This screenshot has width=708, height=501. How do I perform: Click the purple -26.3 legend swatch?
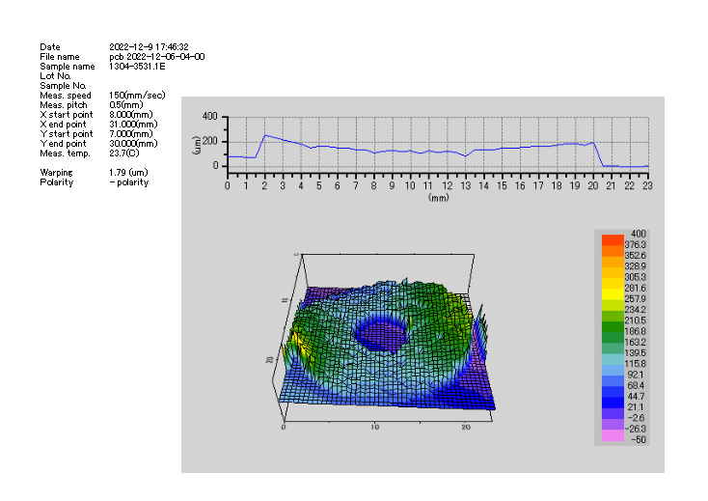point(613,427)
